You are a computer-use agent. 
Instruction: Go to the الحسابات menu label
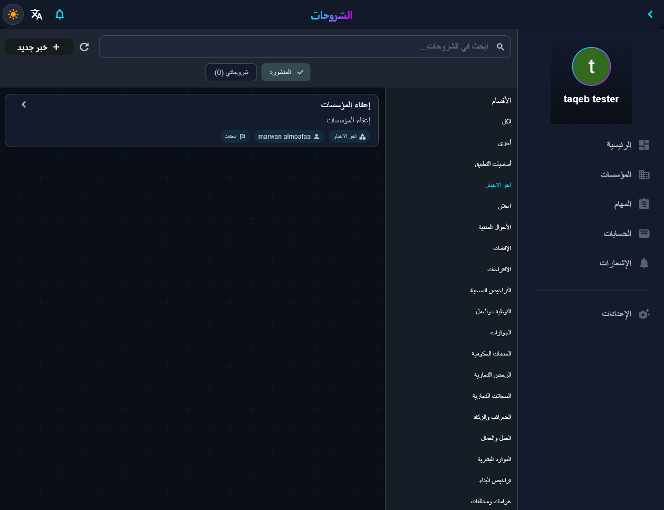tap(618, 234)
